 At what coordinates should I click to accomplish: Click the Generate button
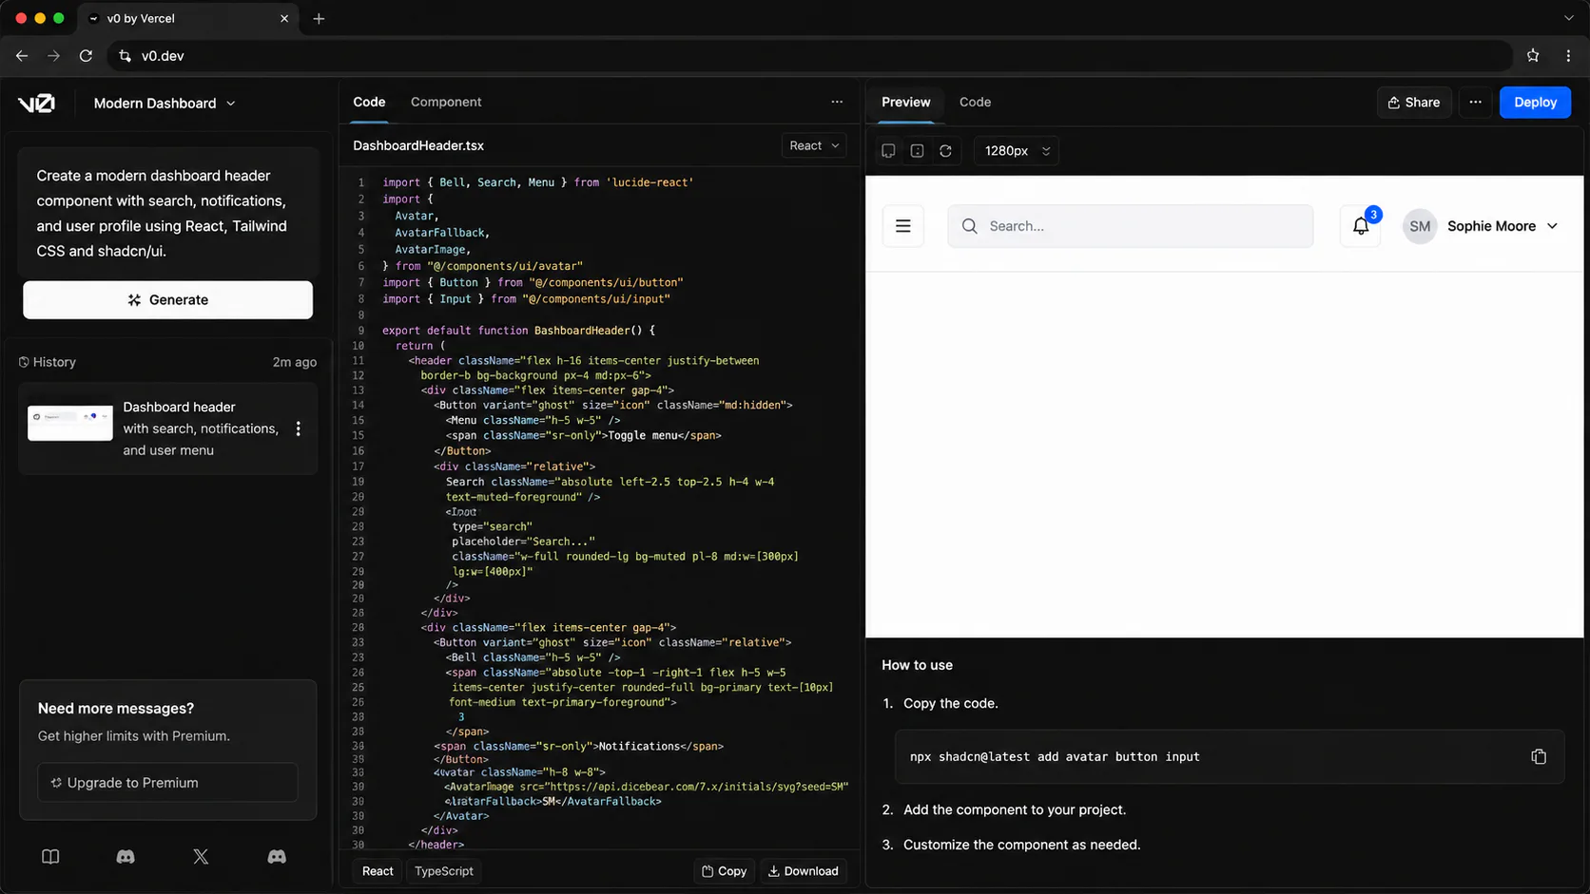click(167, 299)
